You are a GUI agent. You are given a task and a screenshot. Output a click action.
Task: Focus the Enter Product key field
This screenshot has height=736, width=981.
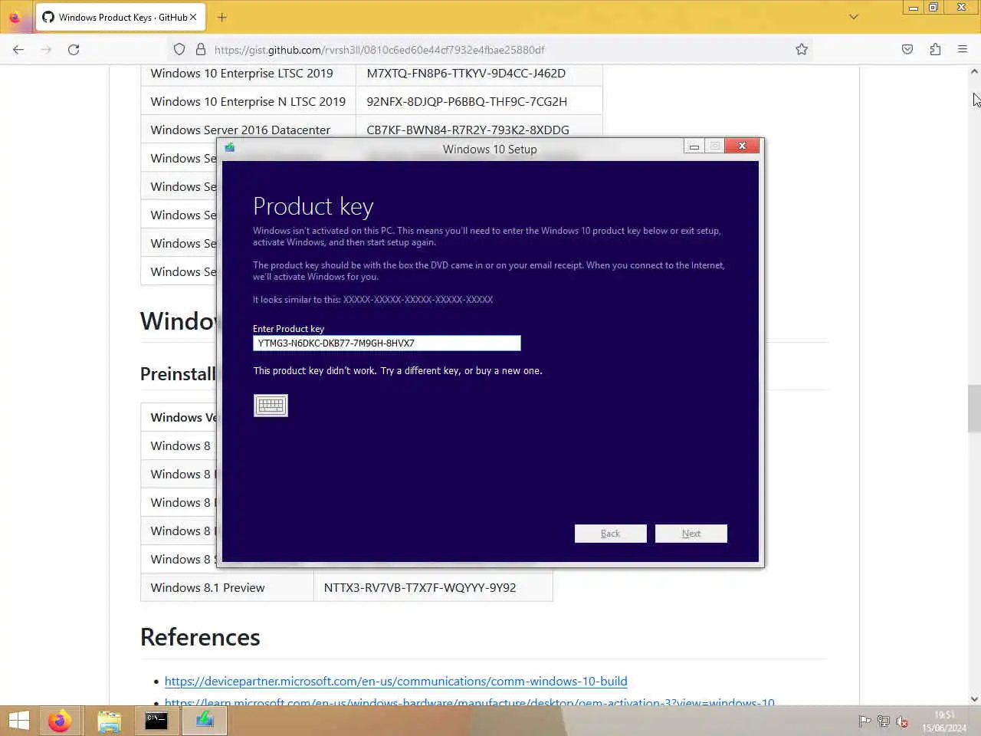tap(386, 343)
